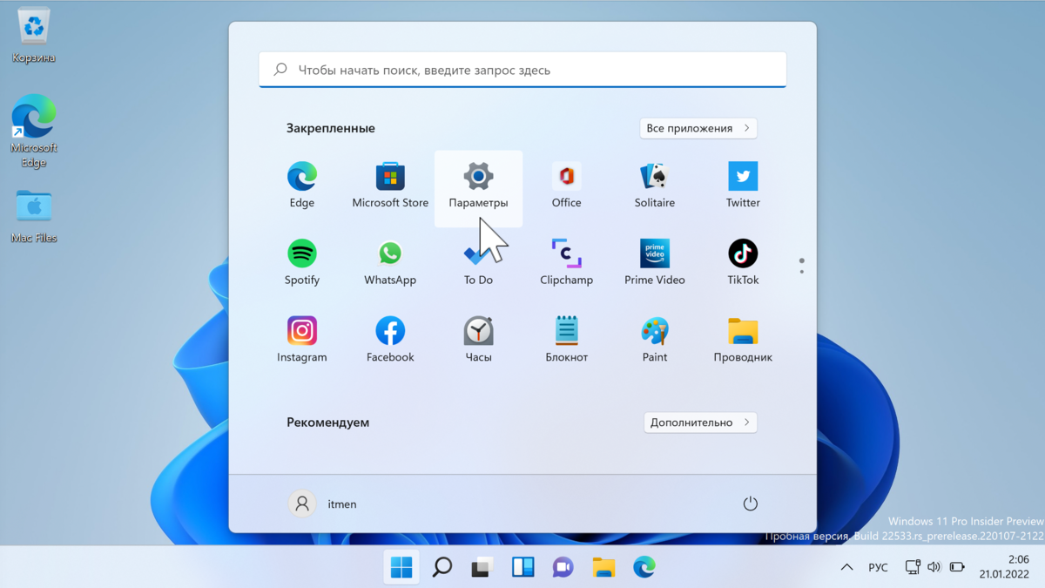Open the itmen user account menu
This screenshot has width=1045, height=588.
[323, 504]
